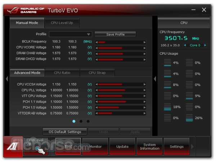This screenshot has width=216, height=163.
Task: Adjust the CPU PLL Voltage slider
Action: (120, 90)
